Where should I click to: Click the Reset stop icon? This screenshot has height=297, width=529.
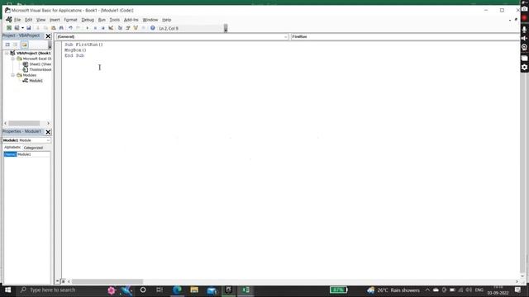[102, 28]
